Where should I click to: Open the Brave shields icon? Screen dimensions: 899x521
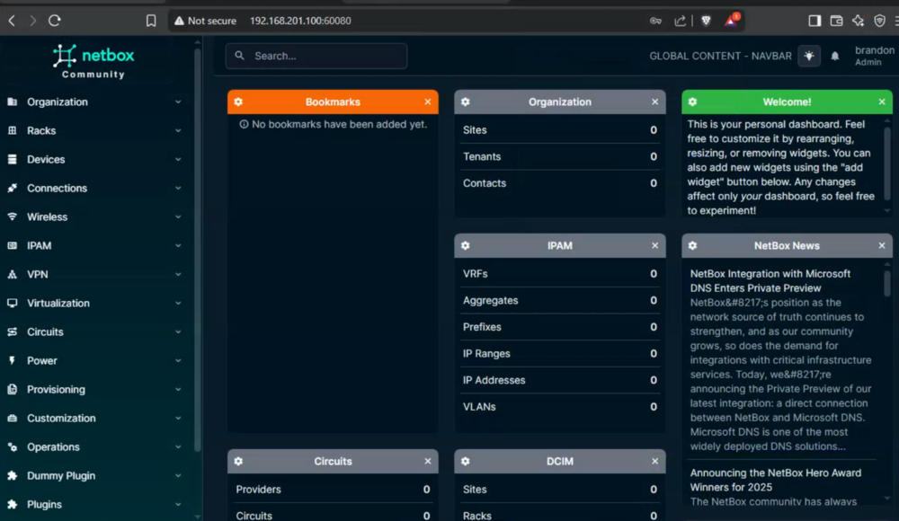pos(706,21)
